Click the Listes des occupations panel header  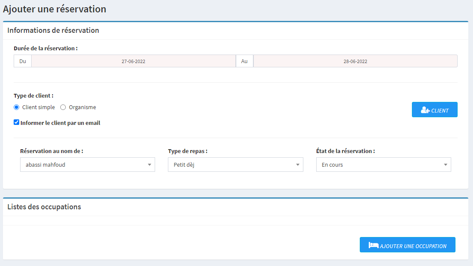tap(44, 207)
